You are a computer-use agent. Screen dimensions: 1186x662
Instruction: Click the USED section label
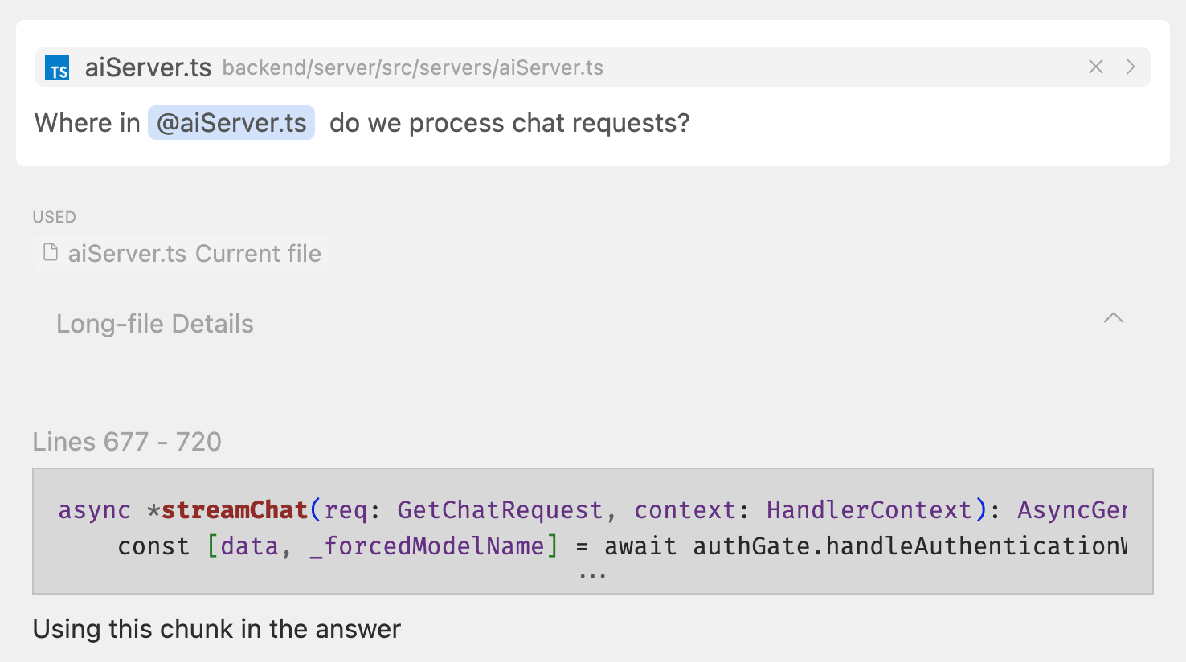[55, 217]
